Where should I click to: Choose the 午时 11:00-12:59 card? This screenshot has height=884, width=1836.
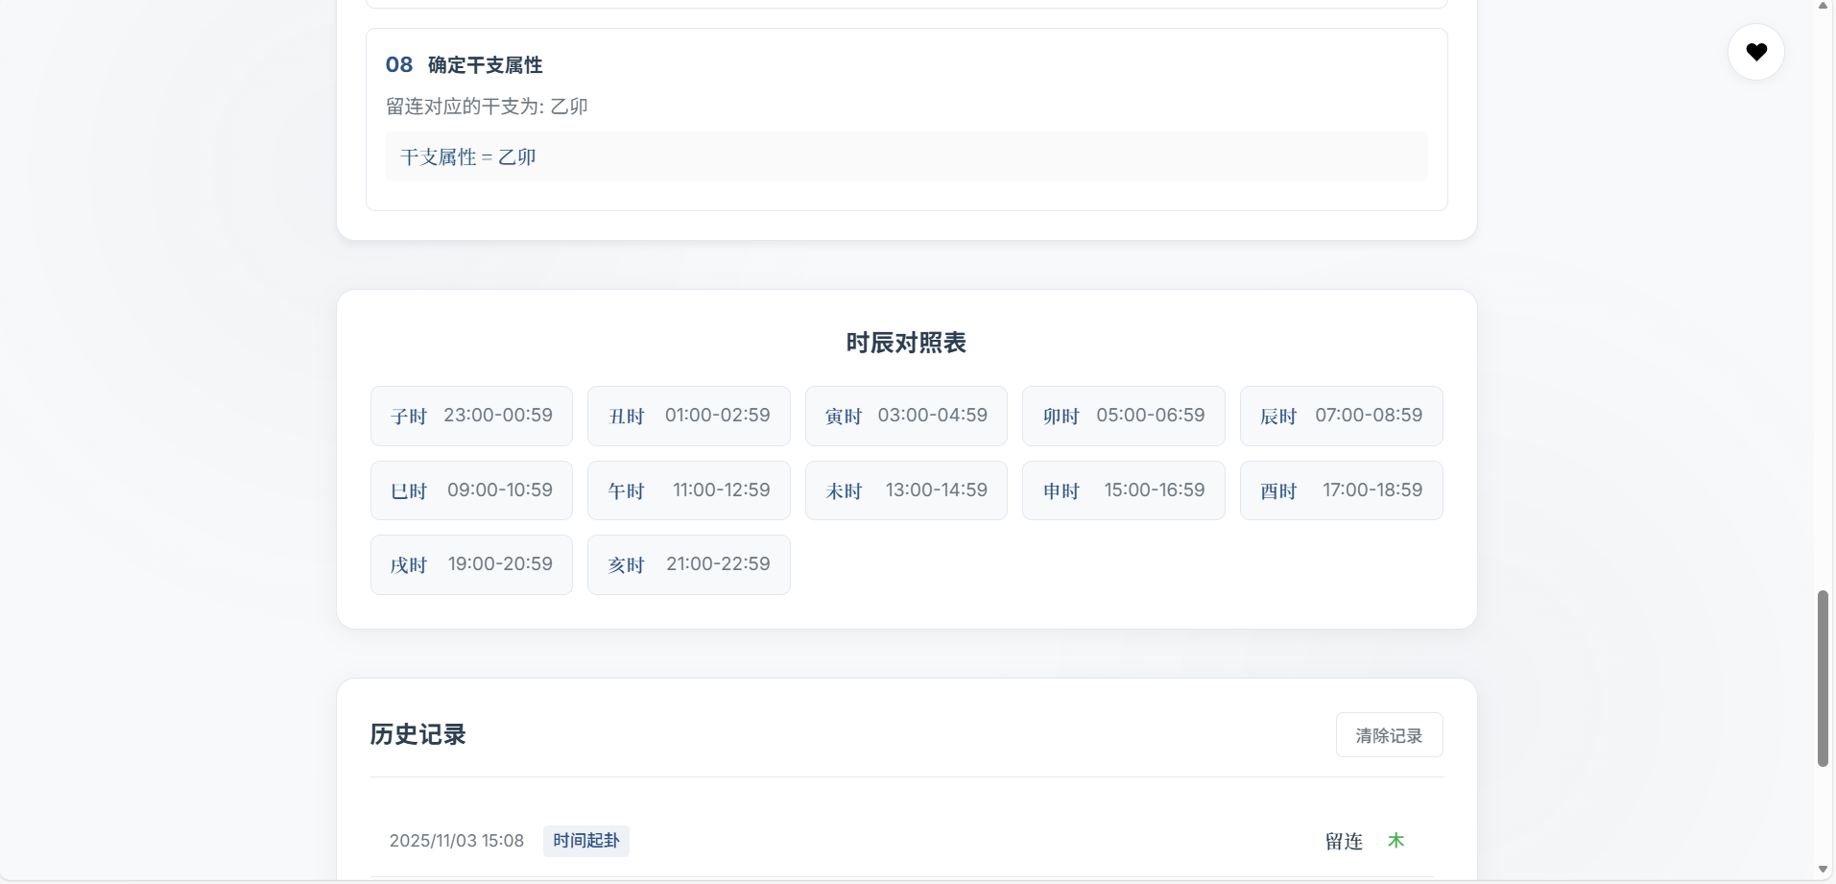click(x=688, y=490)
